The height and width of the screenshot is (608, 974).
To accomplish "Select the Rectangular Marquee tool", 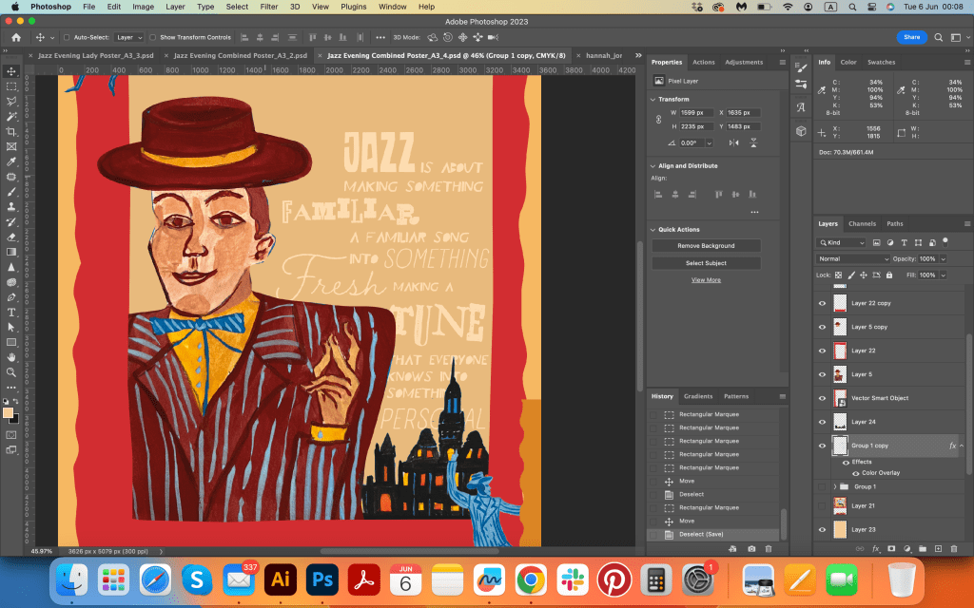I will [11, 85].
